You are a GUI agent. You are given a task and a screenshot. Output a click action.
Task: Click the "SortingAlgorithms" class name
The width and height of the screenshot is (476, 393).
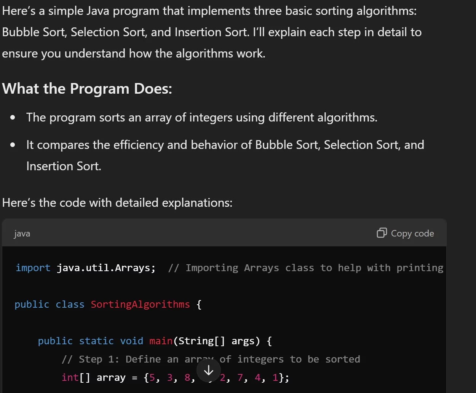(x=140, y=304)
